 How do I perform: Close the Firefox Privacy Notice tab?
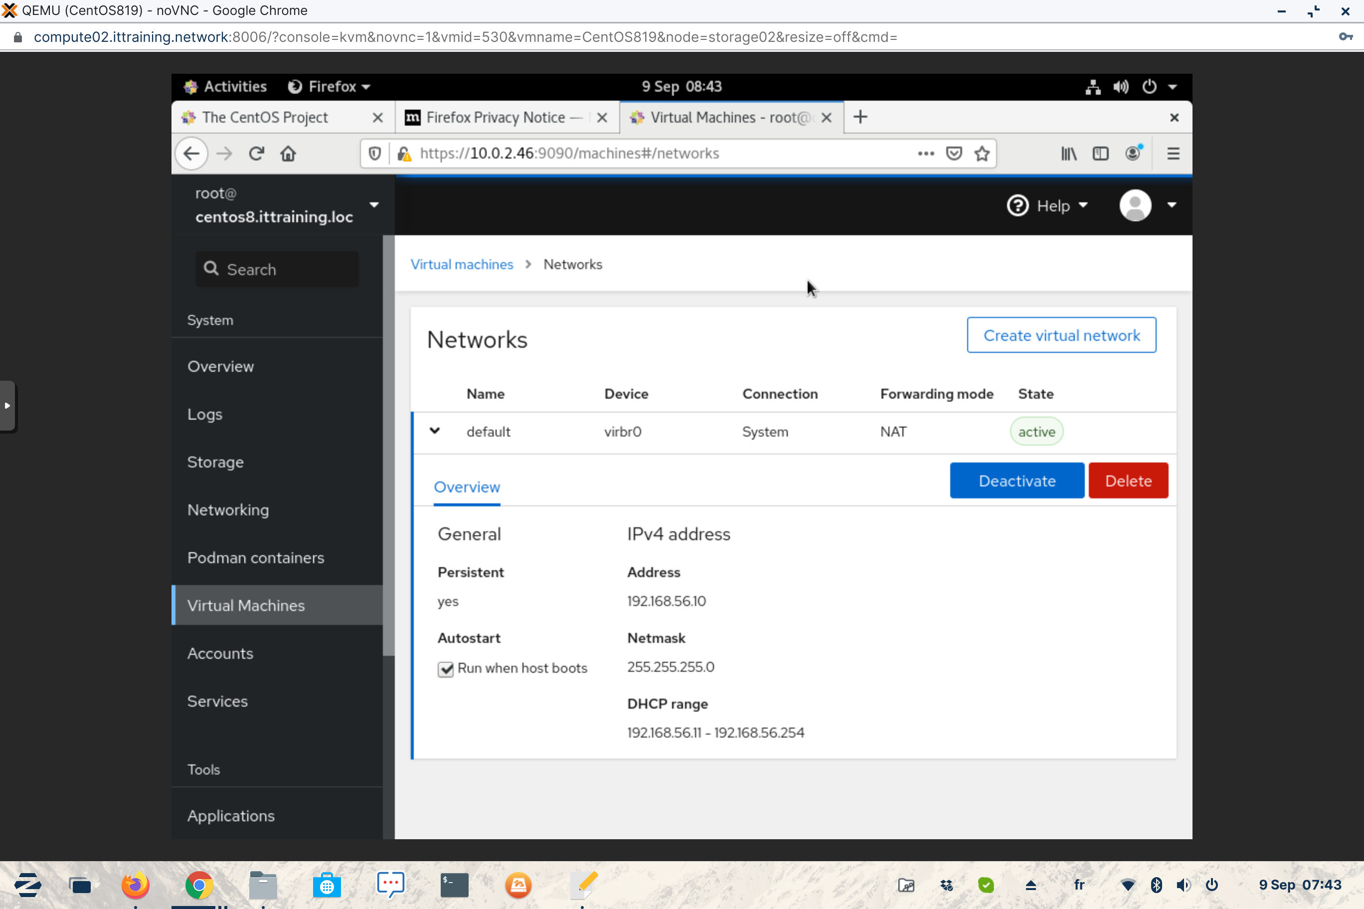coord(602,118)
